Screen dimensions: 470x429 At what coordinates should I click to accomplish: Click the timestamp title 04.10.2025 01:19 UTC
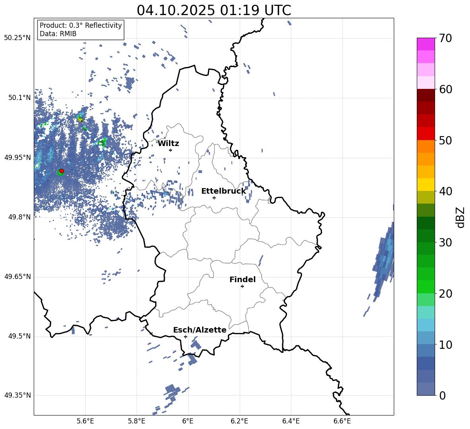[214, 10]
